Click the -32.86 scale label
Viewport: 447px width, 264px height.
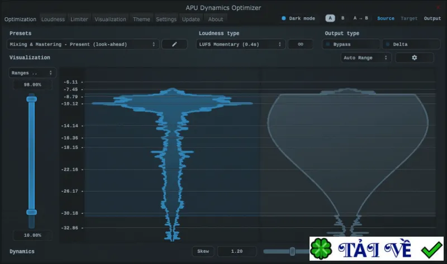pyautogui.click(x=69, y=228)
